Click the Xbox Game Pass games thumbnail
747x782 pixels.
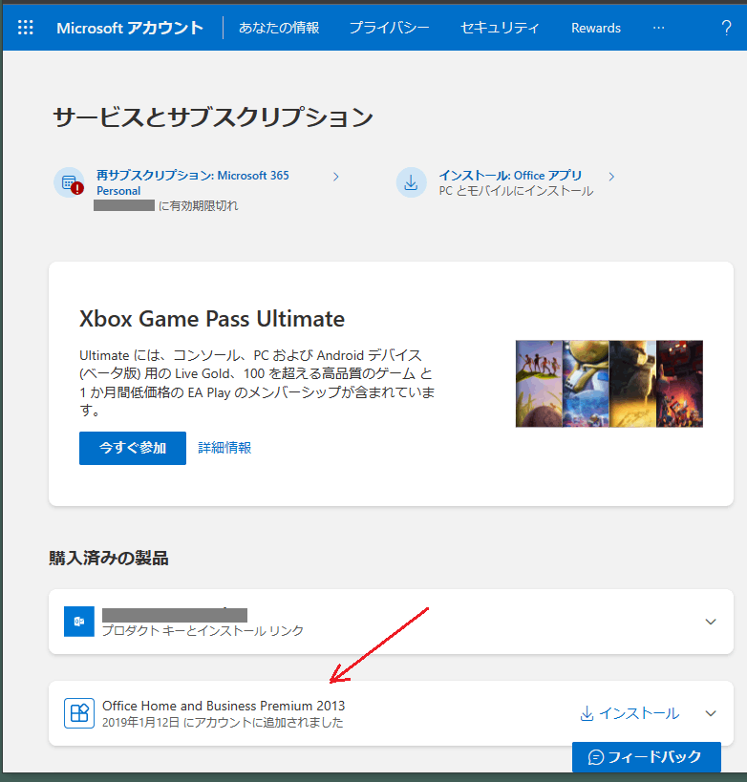(609, 384)
